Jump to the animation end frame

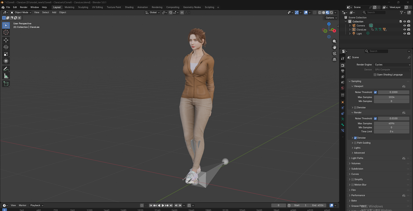(x=171, y=205)
